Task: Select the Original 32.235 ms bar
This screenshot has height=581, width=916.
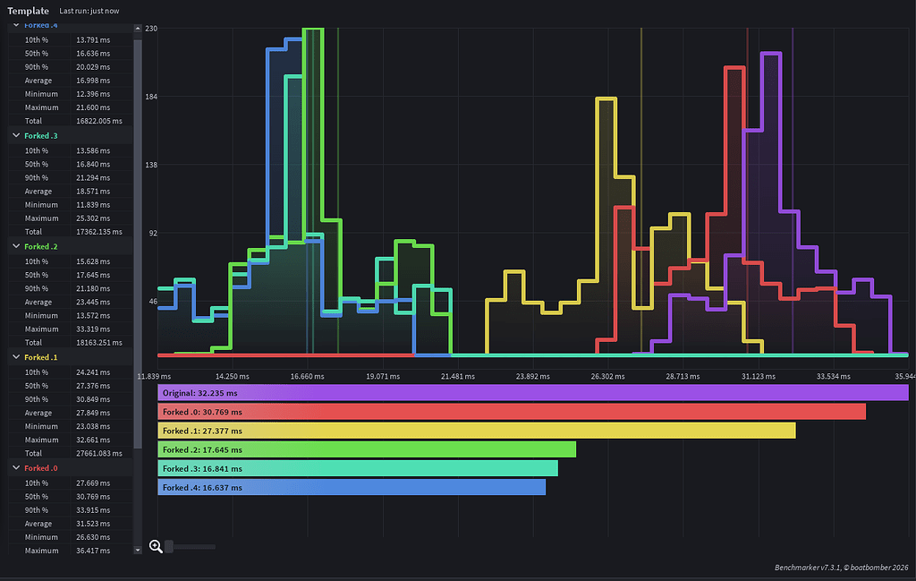Action: click(x=533, y=393)
